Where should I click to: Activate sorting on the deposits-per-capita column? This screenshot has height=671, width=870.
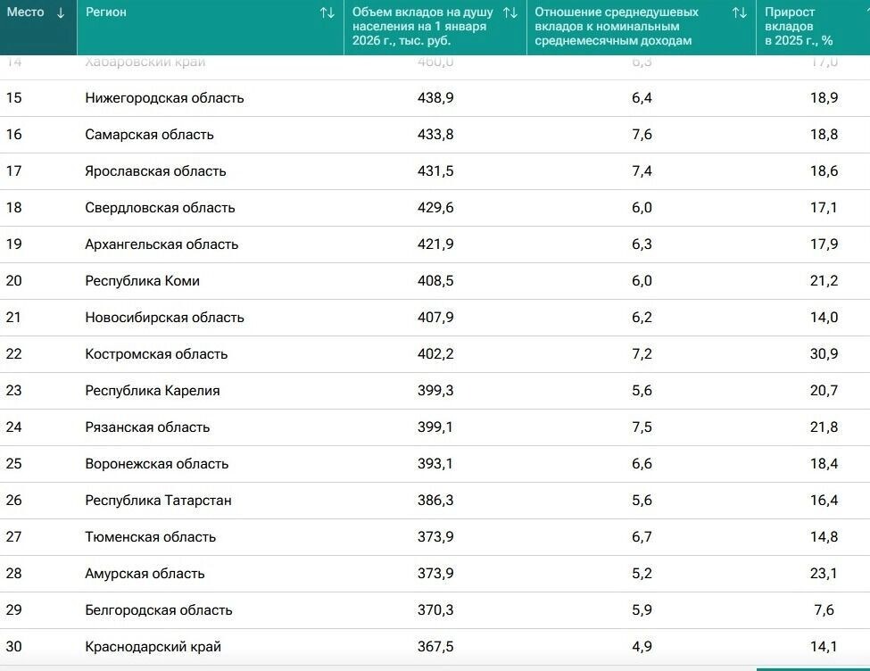click(510, 13)
